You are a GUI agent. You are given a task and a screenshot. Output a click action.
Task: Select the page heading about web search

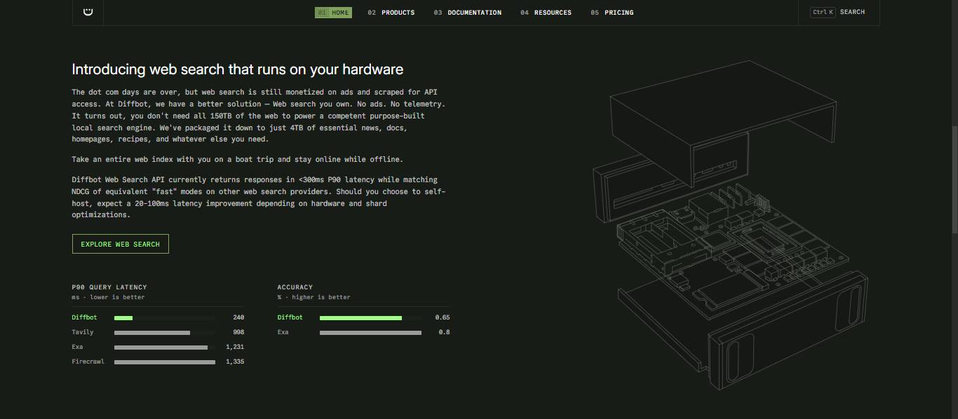click(x=237, y=69)
